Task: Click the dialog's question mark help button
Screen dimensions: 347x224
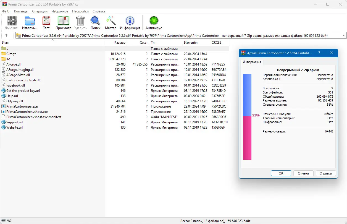Action: point(319,53)
